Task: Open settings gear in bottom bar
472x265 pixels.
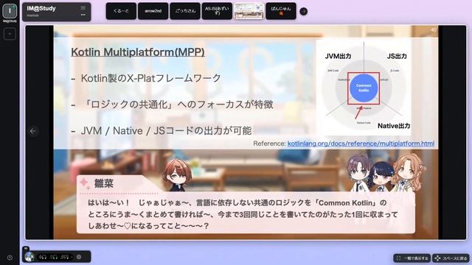Action: (79, 257)
